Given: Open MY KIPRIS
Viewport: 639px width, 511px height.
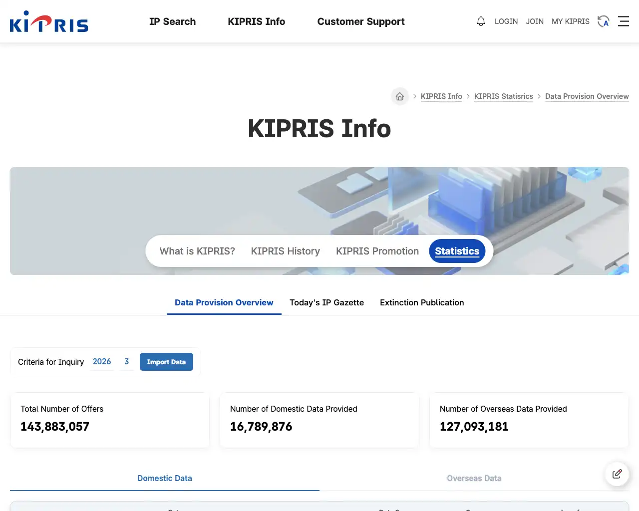Looking at the screenshot, I should pyautogui.click(x=571, y=21).
